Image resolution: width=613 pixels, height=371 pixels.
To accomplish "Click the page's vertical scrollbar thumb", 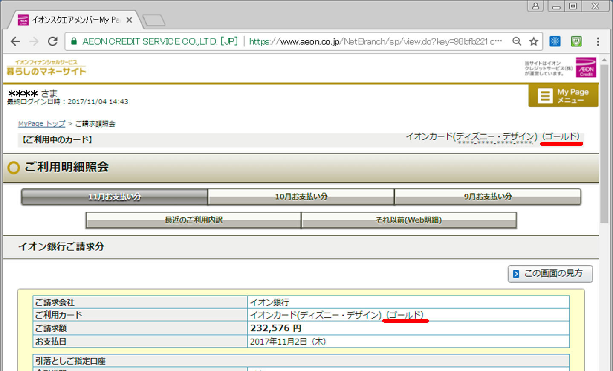I will pyautogui.click(x=604, y=144).
